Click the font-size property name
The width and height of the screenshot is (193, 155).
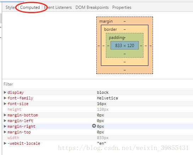[18, 104]
